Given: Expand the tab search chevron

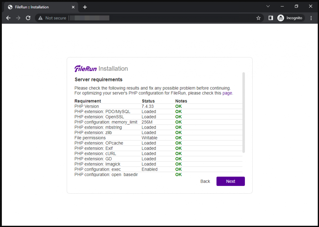Looking at the screenshot, I should pos(268,7).
